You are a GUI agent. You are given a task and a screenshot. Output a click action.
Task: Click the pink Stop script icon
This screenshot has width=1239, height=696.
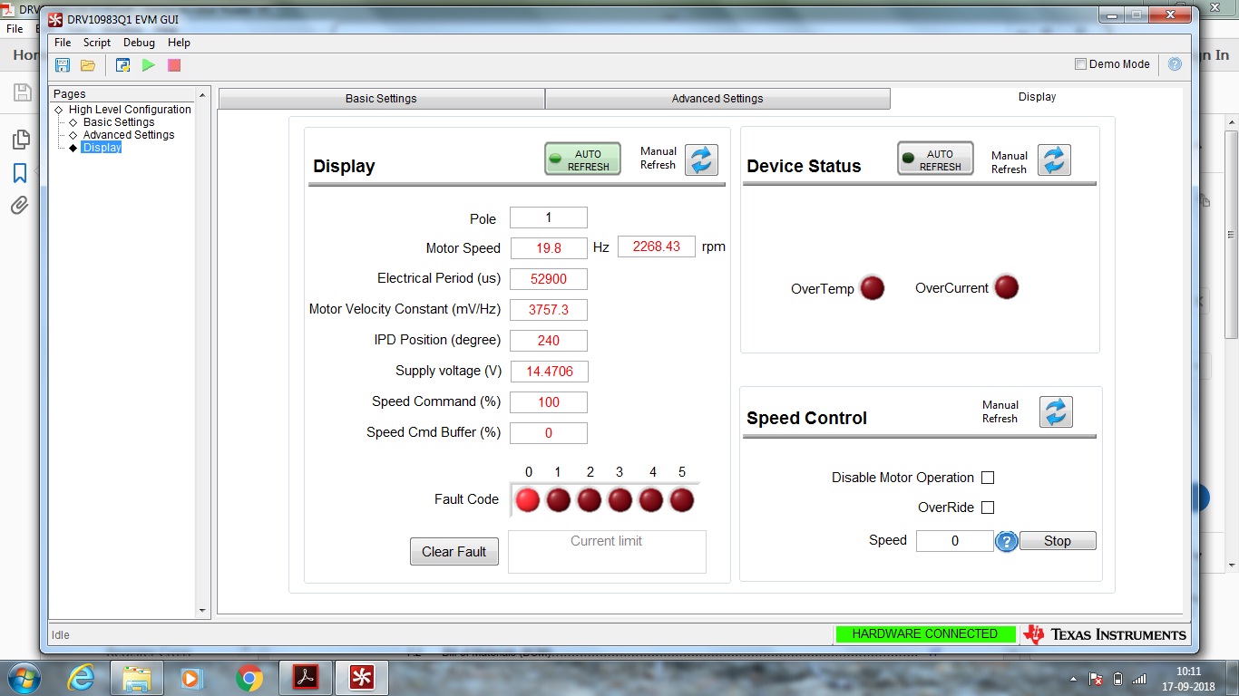(174, 65)
